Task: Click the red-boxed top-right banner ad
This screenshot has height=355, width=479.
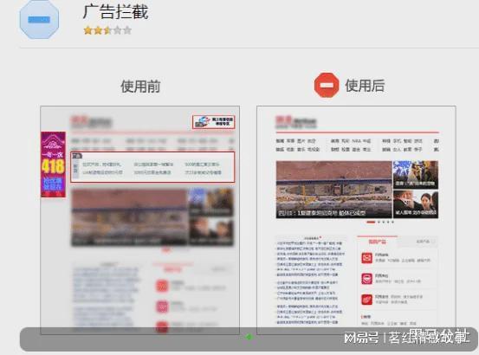Action: [214, 122]
